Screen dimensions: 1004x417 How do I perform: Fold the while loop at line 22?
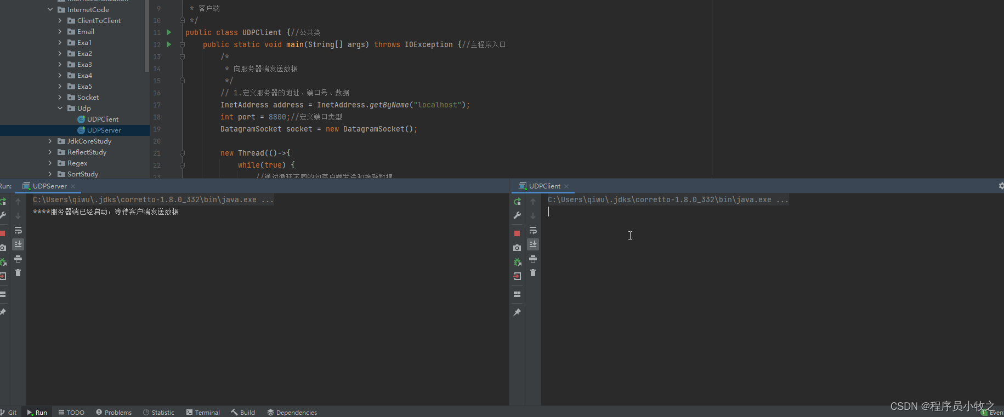click(x=182, y=165)
